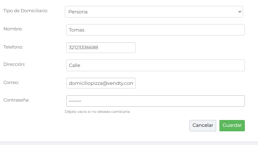Open the Tipo de Domiciliario dropdown
Image resolution: width=258 pixels, height=145 pixels.
(154, 12)
